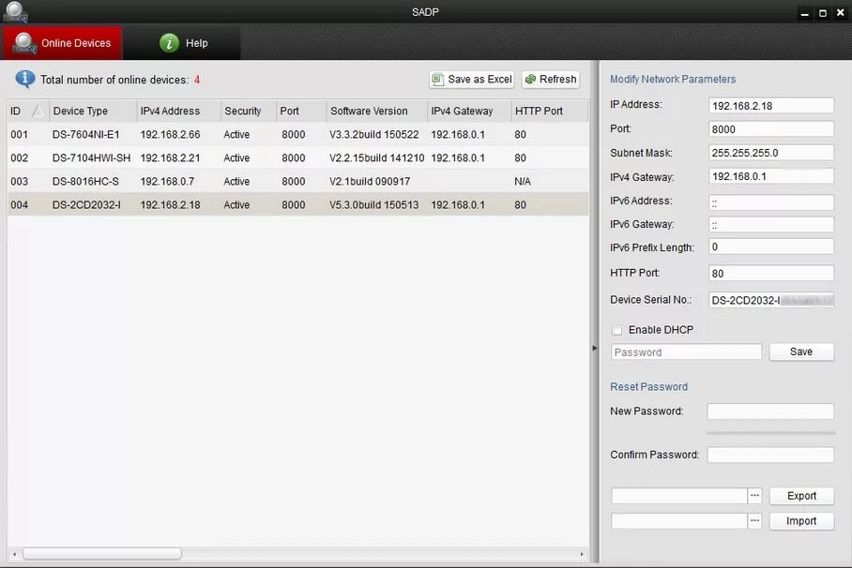The width and height of the screenshot is (852, 568).
Task: Click version V2.2.15build 141210 cell
Action: point(376,158)
